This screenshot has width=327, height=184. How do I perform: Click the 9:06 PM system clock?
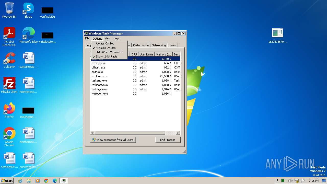(x=314, y=181)
